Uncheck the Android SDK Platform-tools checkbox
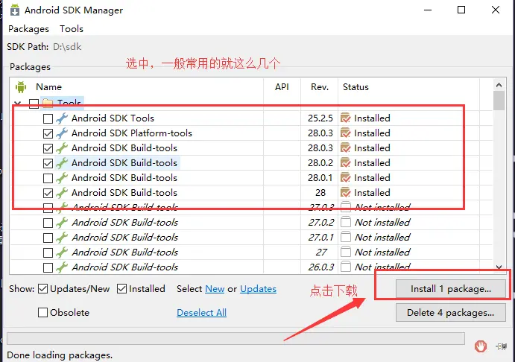Viewport: 515px width, 362px height. click(x=48, y=133)
